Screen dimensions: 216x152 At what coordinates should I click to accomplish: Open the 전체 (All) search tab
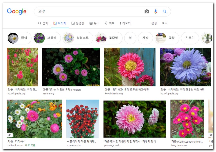(x=43, y=23)
